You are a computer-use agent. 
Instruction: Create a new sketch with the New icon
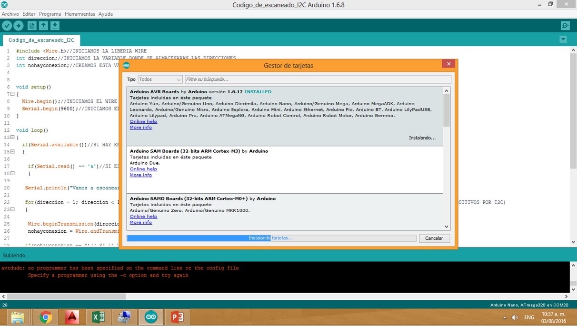pos(32,26)
